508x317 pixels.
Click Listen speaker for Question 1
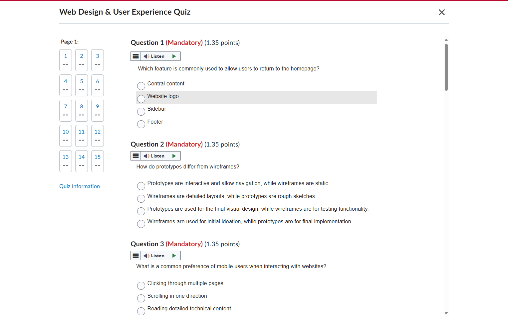click(x=154, y=56)
